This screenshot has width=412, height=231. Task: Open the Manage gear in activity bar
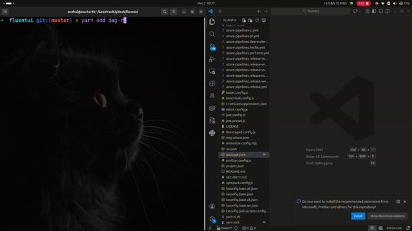[x=212, y=219]
